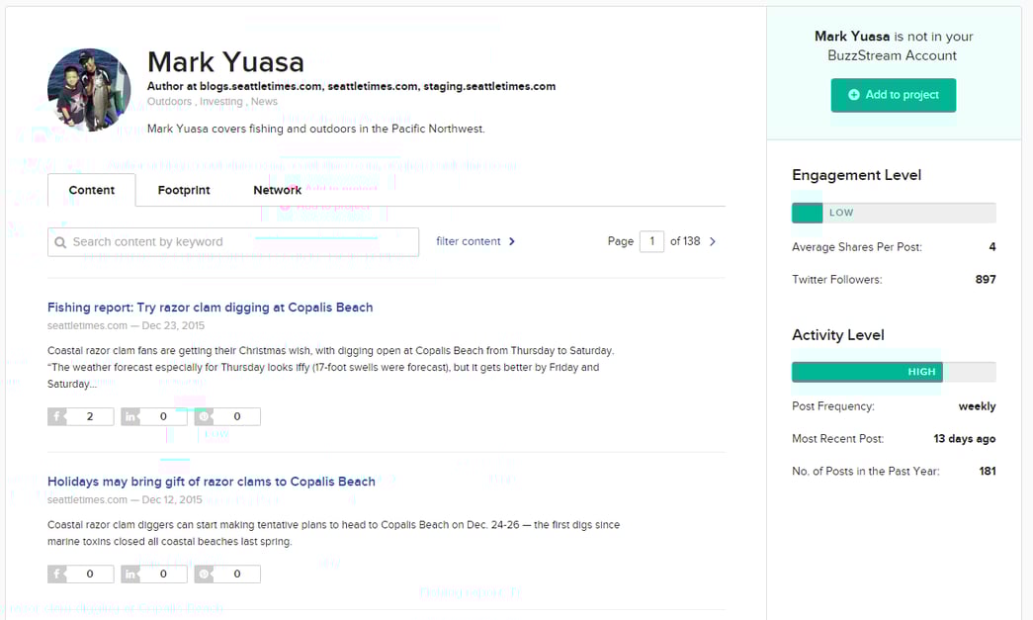Open the Fishing report razor clam article
Viewport: 1033px width, 620px height.
pos(211,308)
